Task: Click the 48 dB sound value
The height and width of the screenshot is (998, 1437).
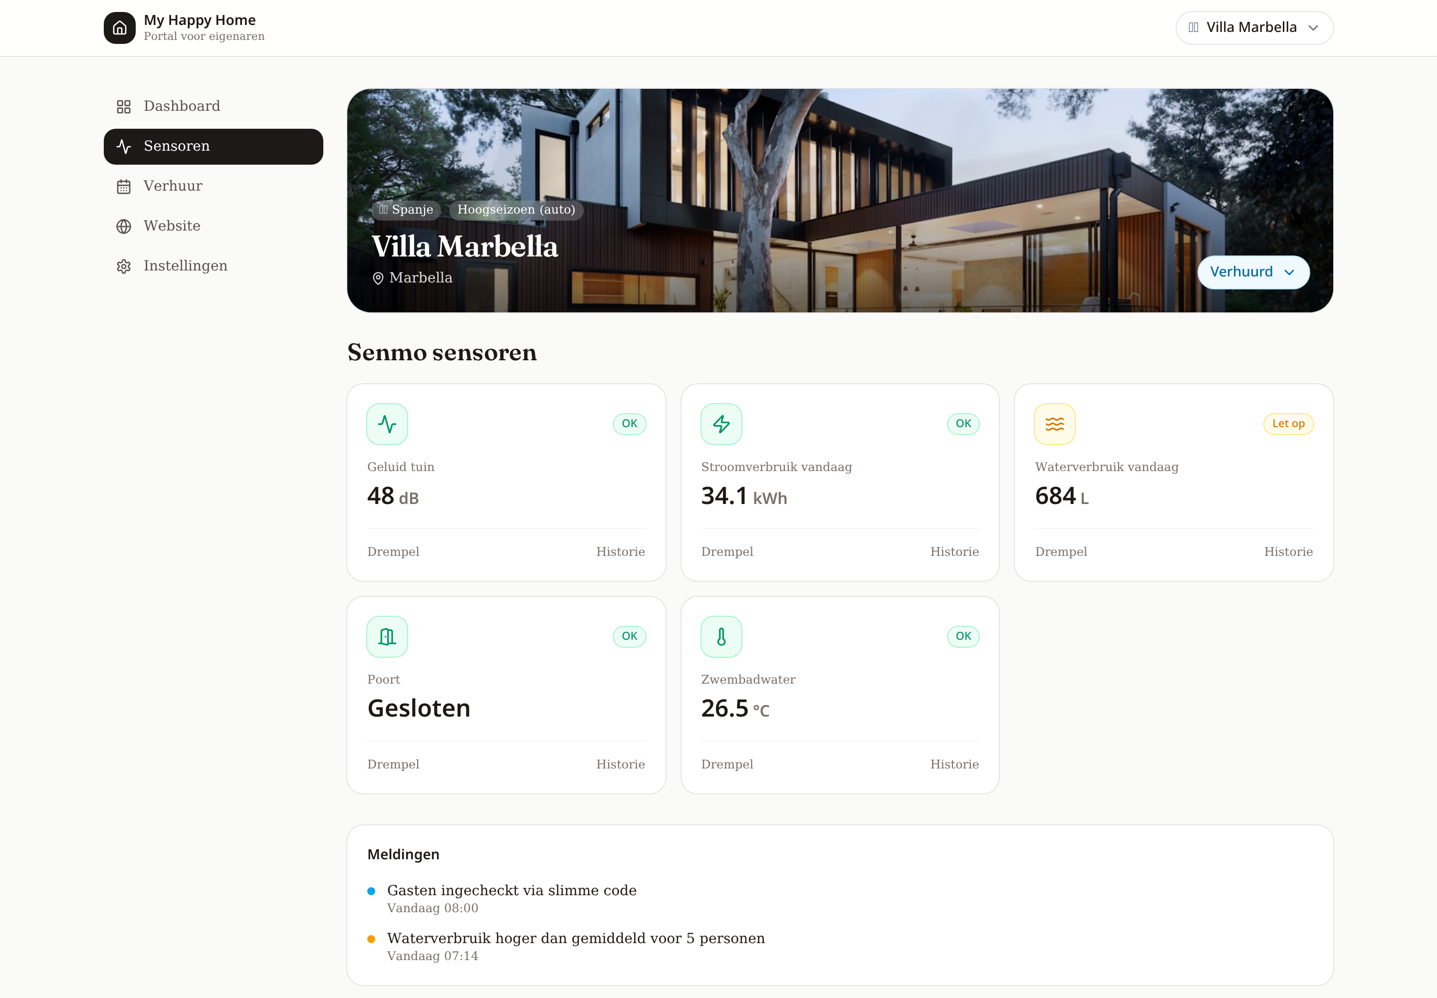Action: (x=393, y=496)
